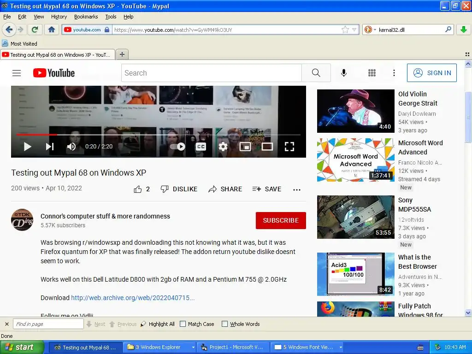Reload the page with the refresh icon
Screen dimensions: 472x354
pyautogui.click(x=35, y=29)
